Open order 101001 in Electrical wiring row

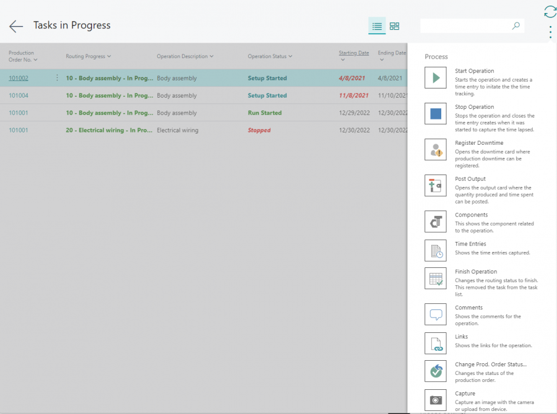click(x=19, y=130)
